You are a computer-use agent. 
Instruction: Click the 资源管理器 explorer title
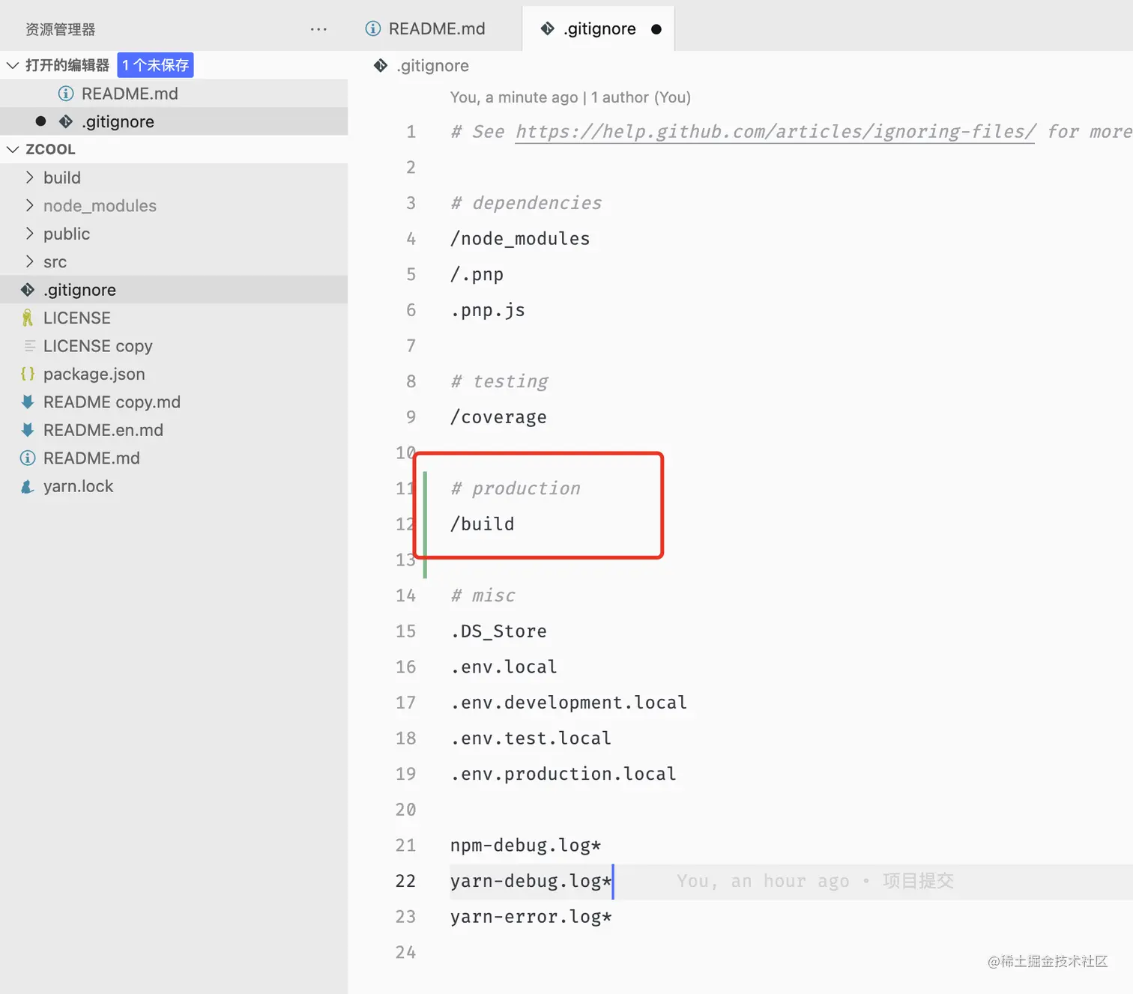click(61, 29)
